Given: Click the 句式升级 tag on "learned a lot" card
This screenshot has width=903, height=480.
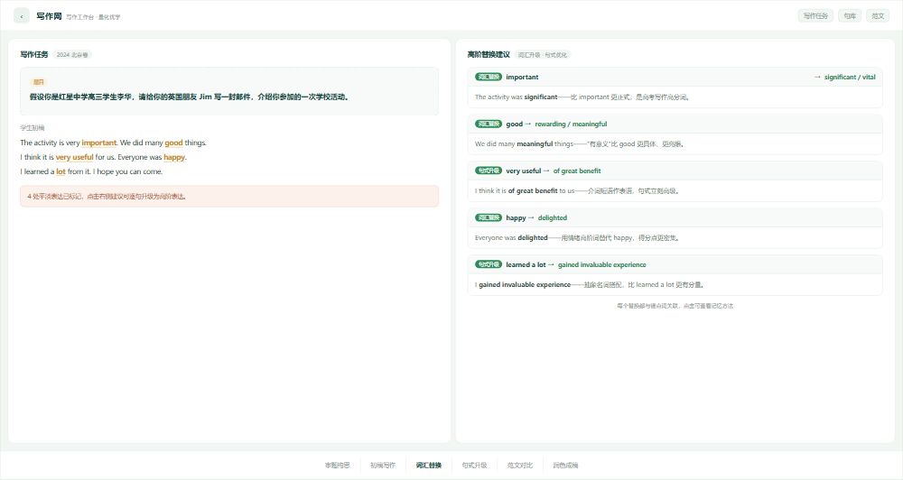Looking at the screenshot, I should pyautogui.click(x=489, y=264).
